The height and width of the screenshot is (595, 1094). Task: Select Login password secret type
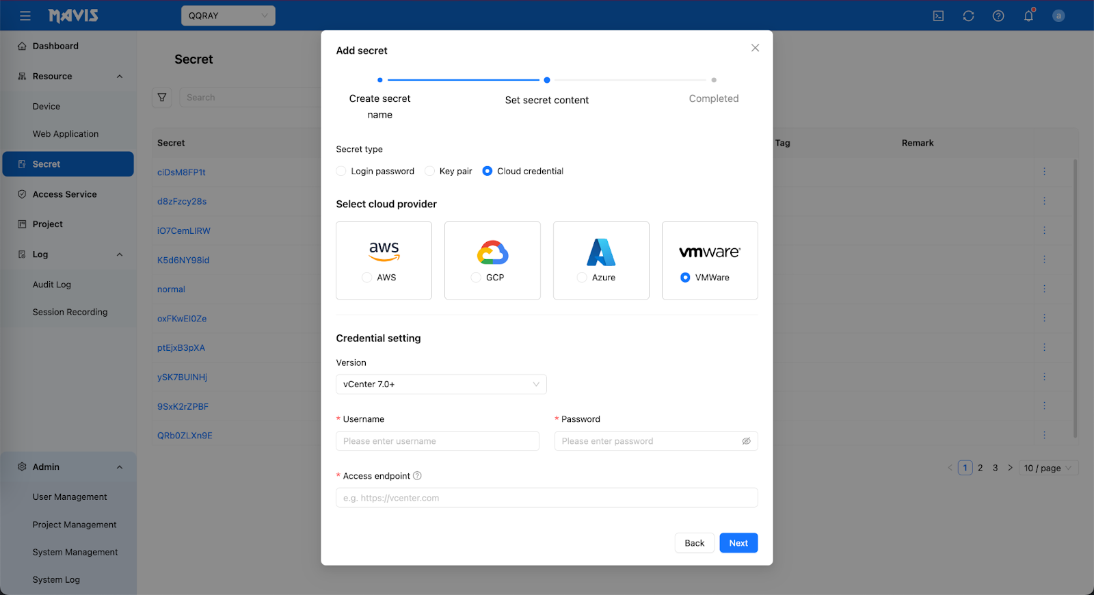tap(341, 171)
